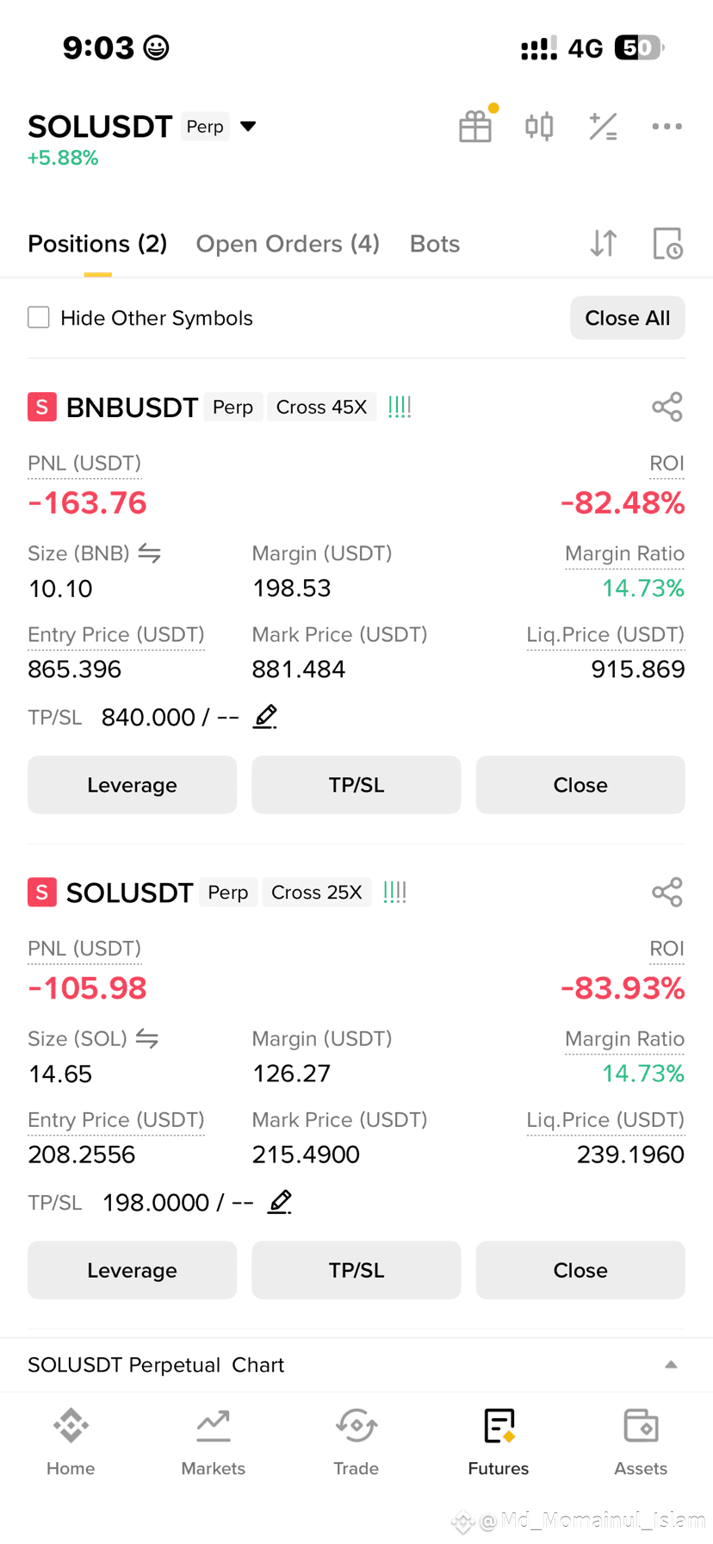The width and height of the screenshot is (713, 1544).
Task: Toggle BNB size unit swap arrows
Action: point(150,553)
